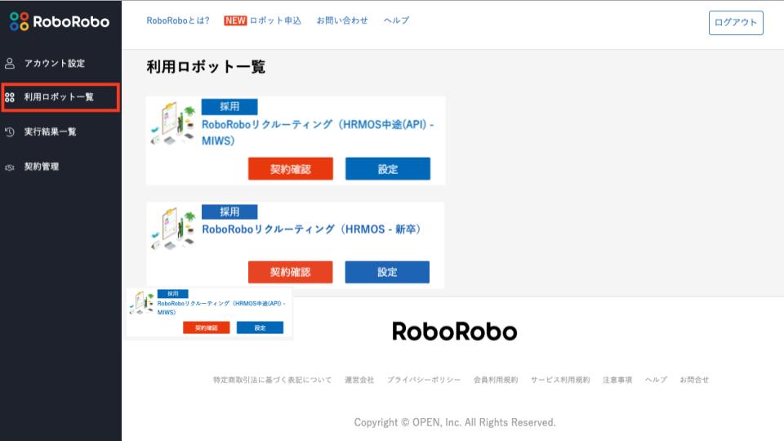Click the 契約管理 handshake icon

coord(10,167)
